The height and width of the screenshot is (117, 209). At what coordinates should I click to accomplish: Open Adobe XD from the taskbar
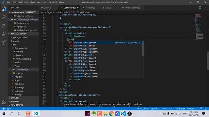(x=88, y=113)
